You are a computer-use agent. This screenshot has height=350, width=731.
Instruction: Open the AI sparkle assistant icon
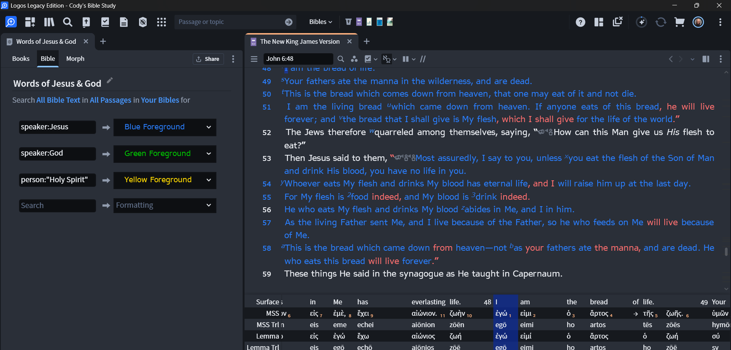(x=641, y=22)
